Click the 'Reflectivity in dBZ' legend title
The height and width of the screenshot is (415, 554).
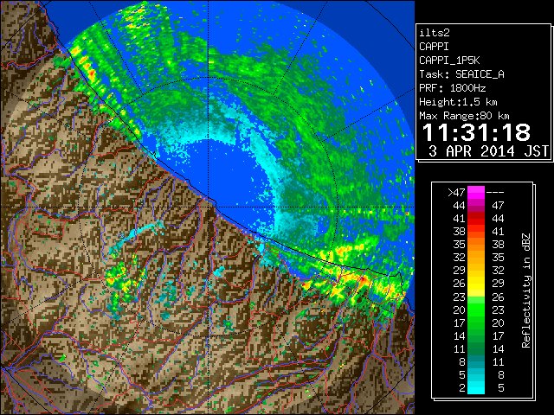525,290
